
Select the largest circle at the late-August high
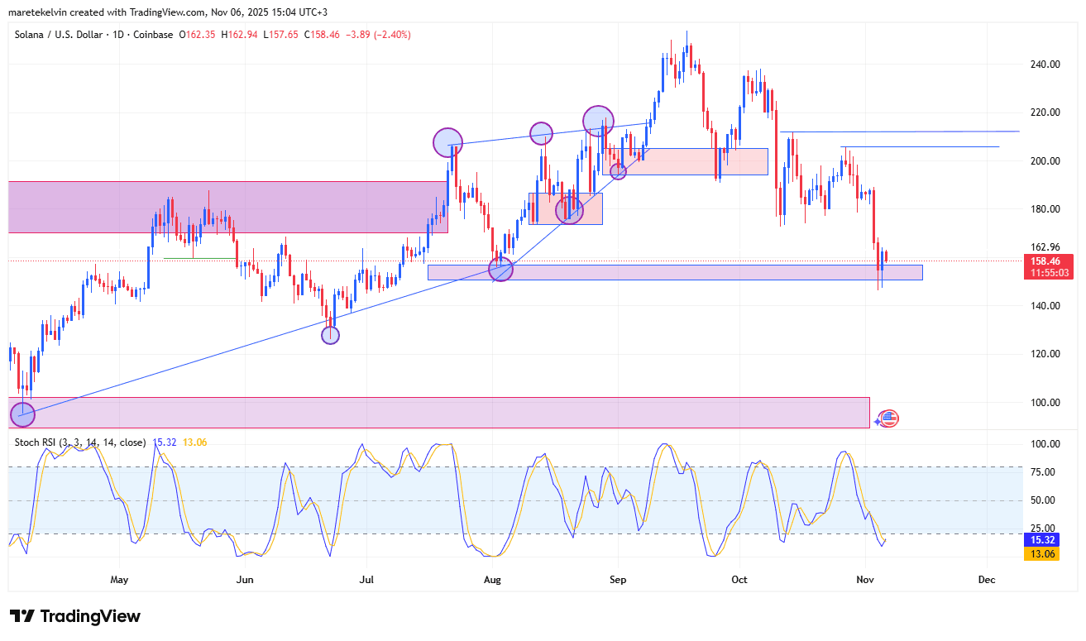[x=598, y=121]
